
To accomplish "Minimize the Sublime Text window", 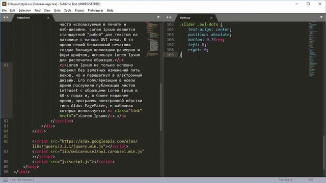I will [x=296, y=4].
